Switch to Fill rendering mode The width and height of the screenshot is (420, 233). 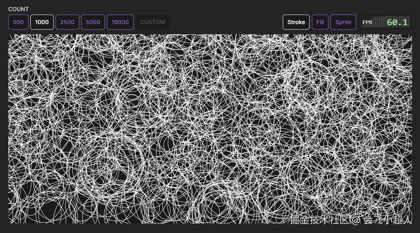pos(320,22)
